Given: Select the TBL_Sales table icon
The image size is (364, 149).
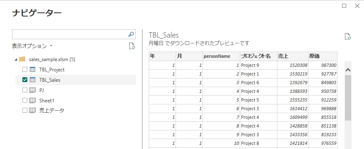Looking at the screenshot, I should [x=32, y=80].
